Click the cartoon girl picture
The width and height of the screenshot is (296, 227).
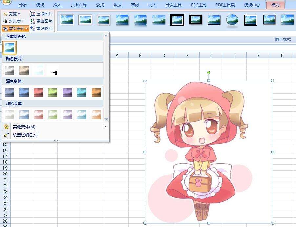tap(209, 152)
